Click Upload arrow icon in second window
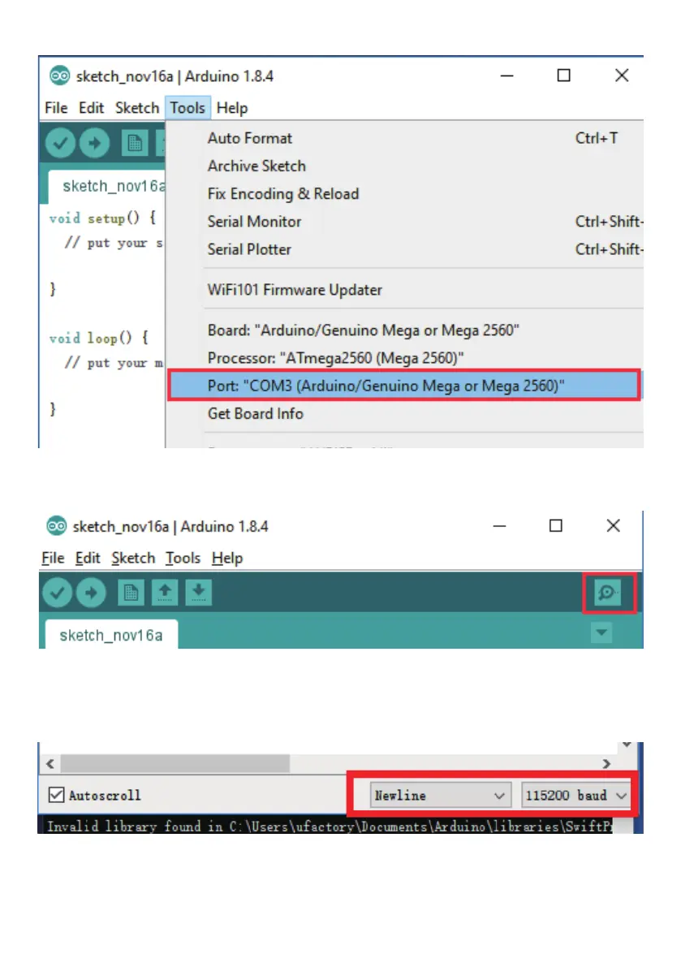The width and height of the screenshot is (681, 967). tap(91, 593)
